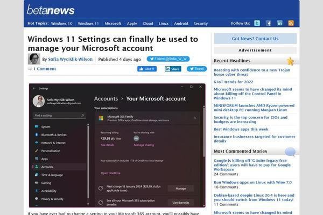Open the Microsoft hot topic
The width and height of the screenshot is (323, 215).
point(113,24)
